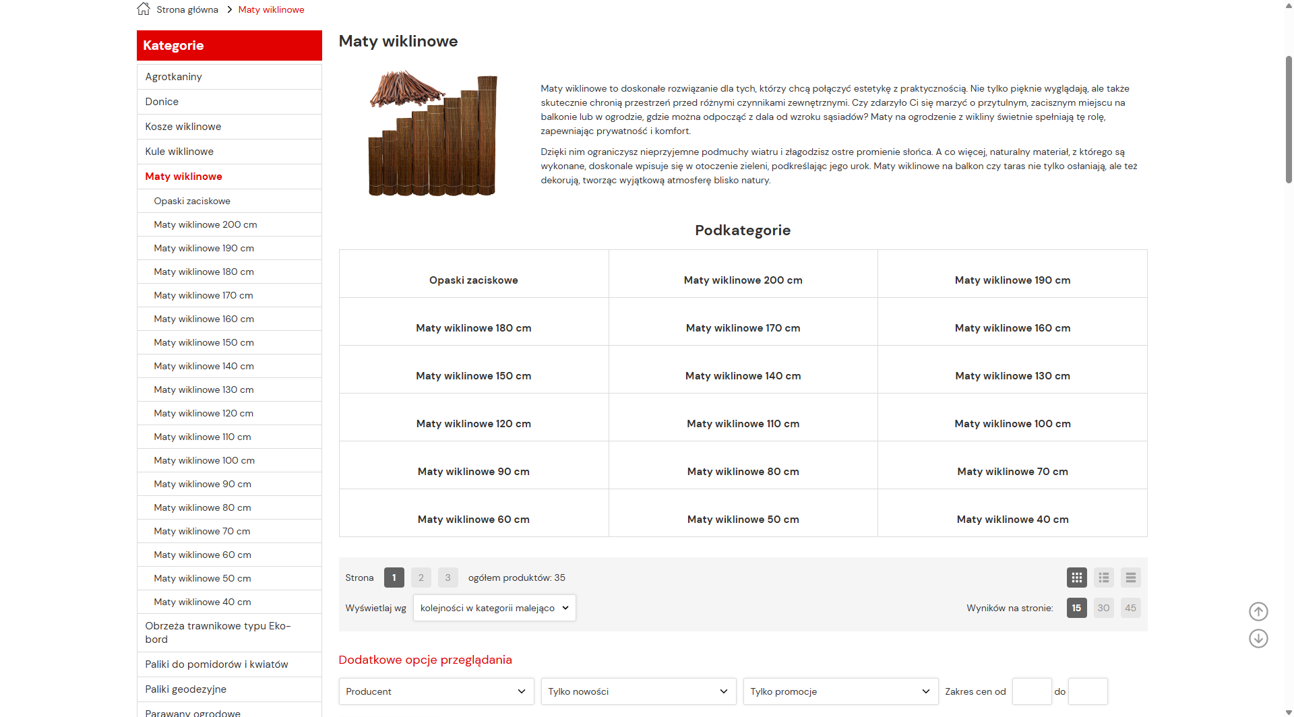Switch to grid view layout icon
Screen dimensions: 1294x717
pos(1076,578)
